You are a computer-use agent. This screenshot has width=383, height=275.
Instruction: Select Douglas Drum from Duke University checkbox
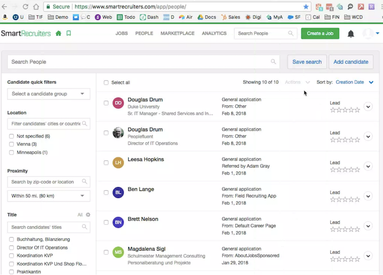(106, 103)
